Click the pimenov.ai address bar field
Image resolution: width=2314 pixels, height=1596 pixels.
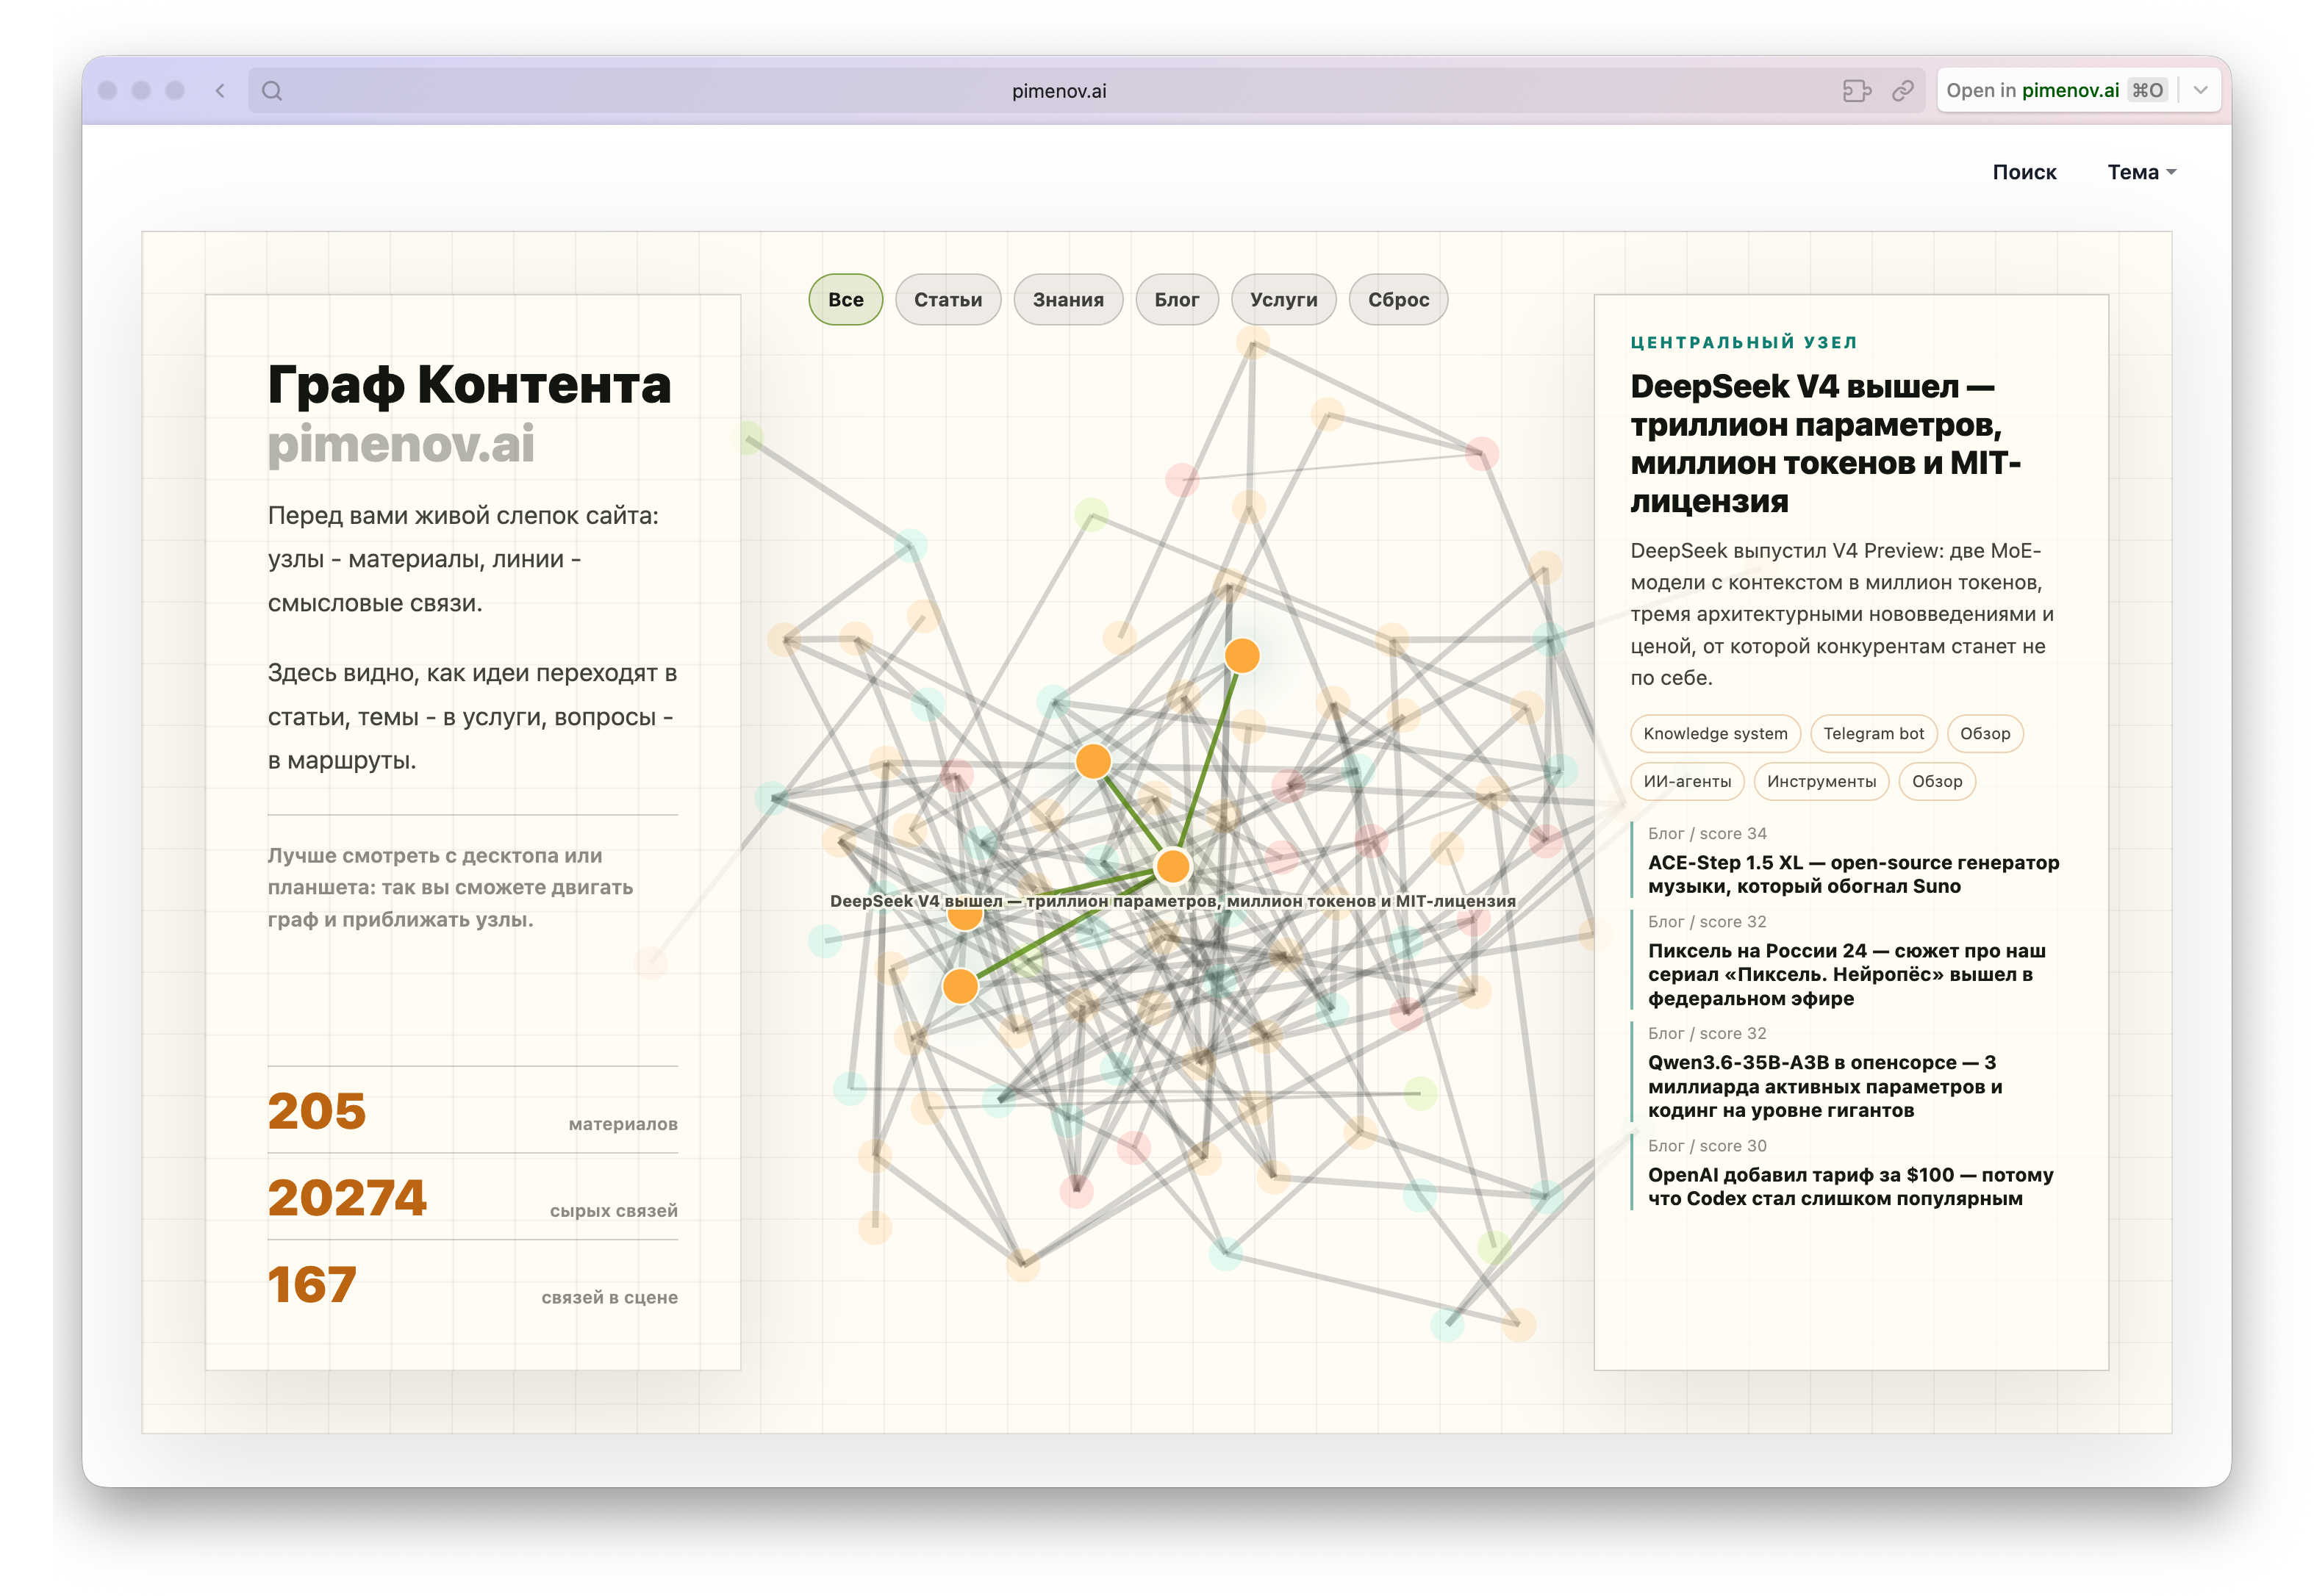coord(1059,91)
